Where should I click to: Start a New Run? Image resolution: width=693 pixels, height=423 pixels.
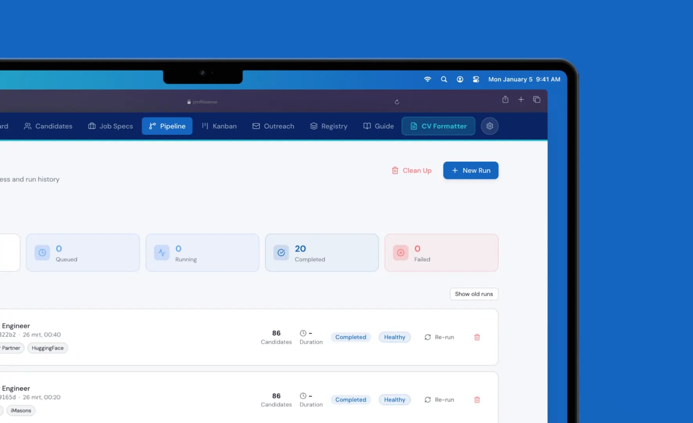(x=471, y=170)
